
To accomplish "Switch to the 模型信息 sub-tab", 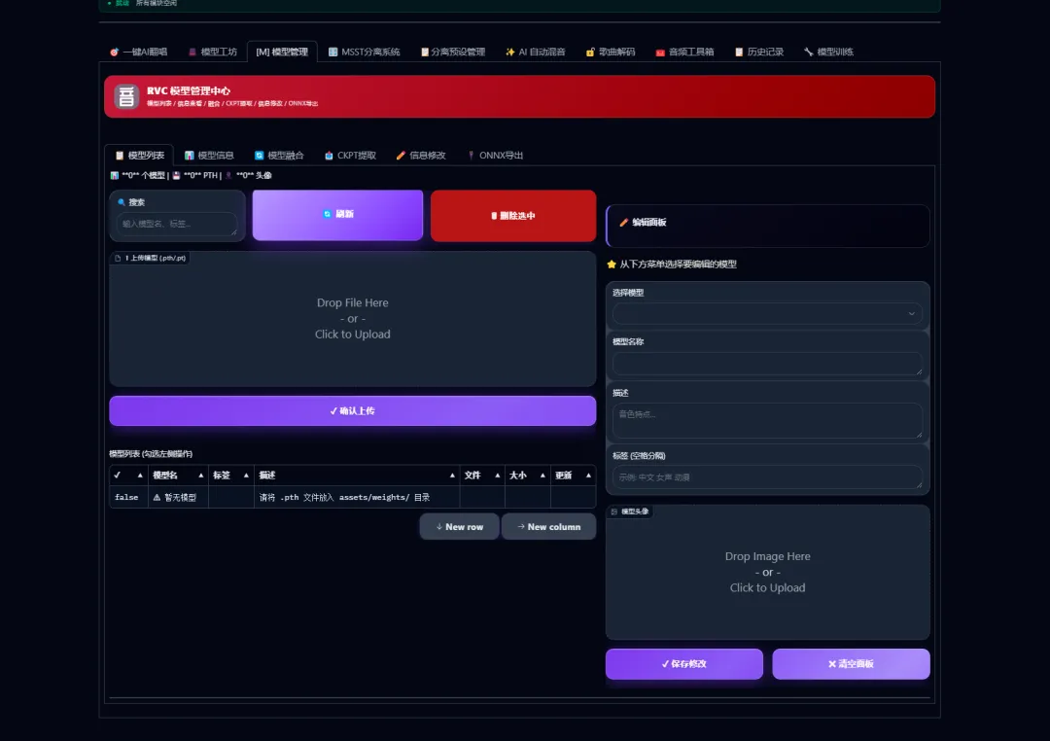I will [209, 156].
